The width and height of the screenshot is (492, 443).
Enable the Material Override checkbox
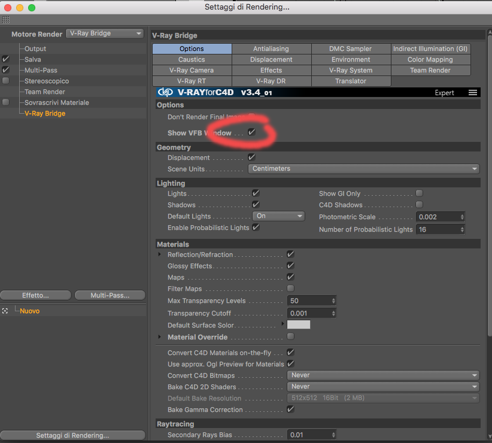click(290, 336)
